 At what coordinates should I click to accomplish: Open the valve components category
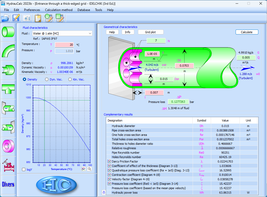coord(8,165)
